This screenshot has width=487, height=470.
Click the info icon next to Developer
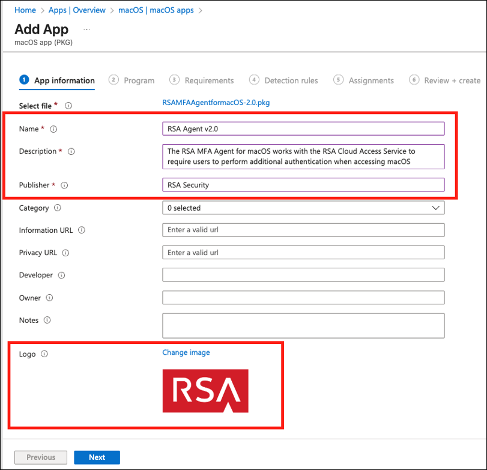[61, 276]
